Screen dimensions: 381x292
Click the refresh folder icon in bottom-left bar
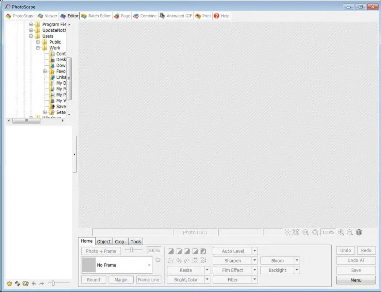(18, 283)
